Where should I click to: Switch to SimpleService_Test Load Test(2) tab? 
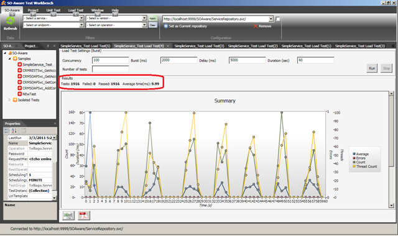pyautogui.click(x=253, y=46)
